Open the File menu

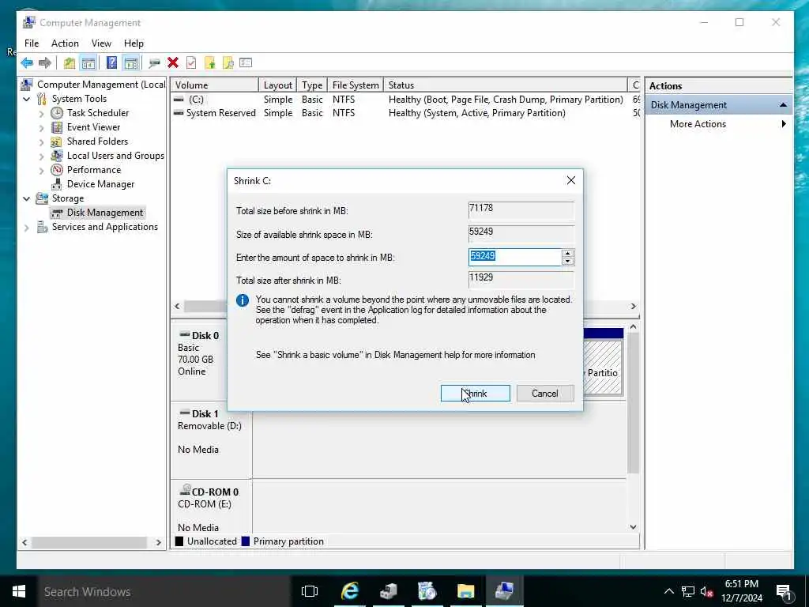pos(32,43)
